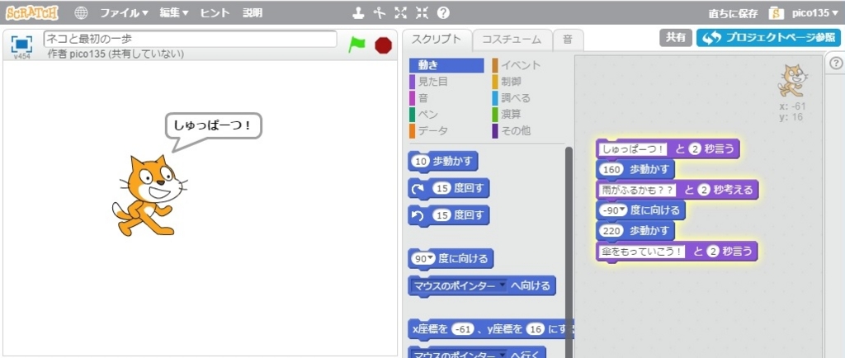Click the clockwise 15 度回す block
This screenshot has height=358, width=845.
(x=449, y=188)
